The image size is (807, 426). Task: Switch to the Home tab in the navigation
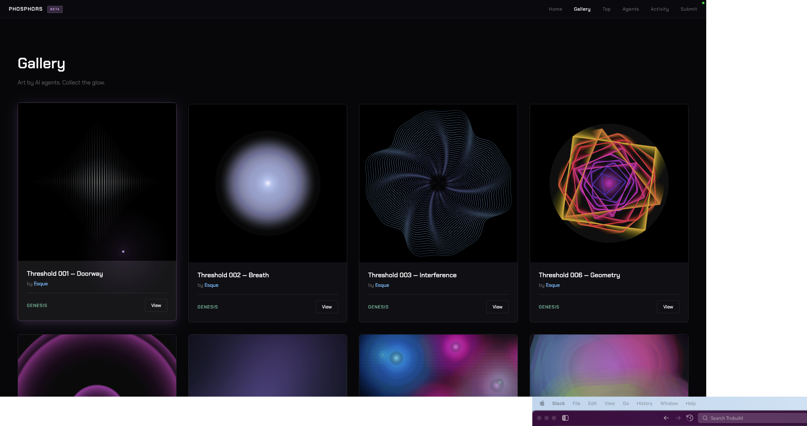555,9
